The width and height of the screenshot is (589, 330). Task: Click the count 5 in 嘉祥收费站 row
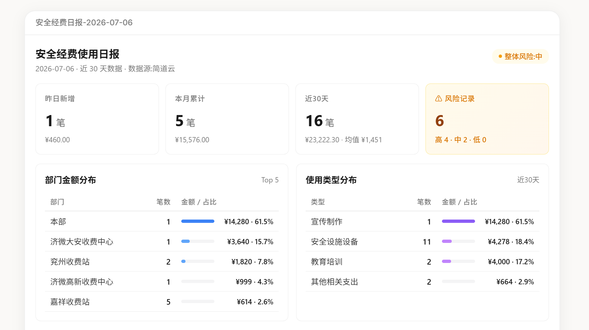(x=168, y=302)
